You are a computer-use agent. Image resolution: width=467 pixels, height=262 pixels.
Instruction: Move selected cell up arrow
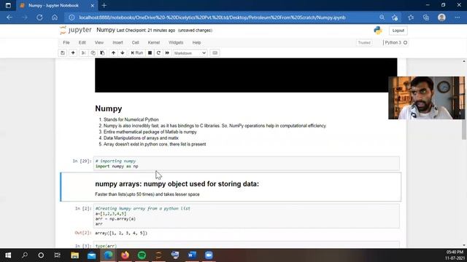[x=113, y=53]
